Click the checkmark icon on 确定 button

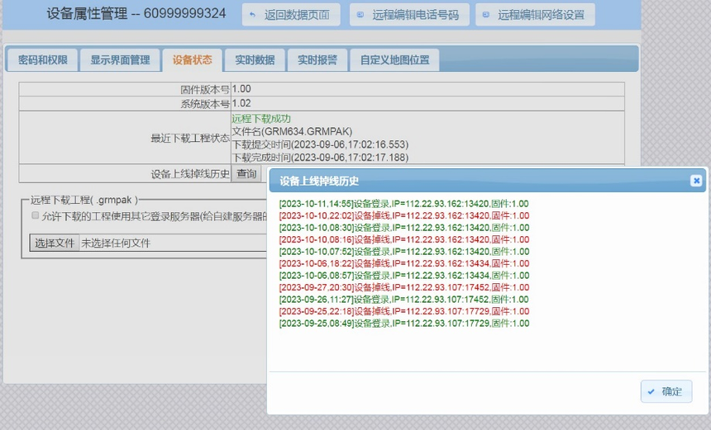[651, 391]
